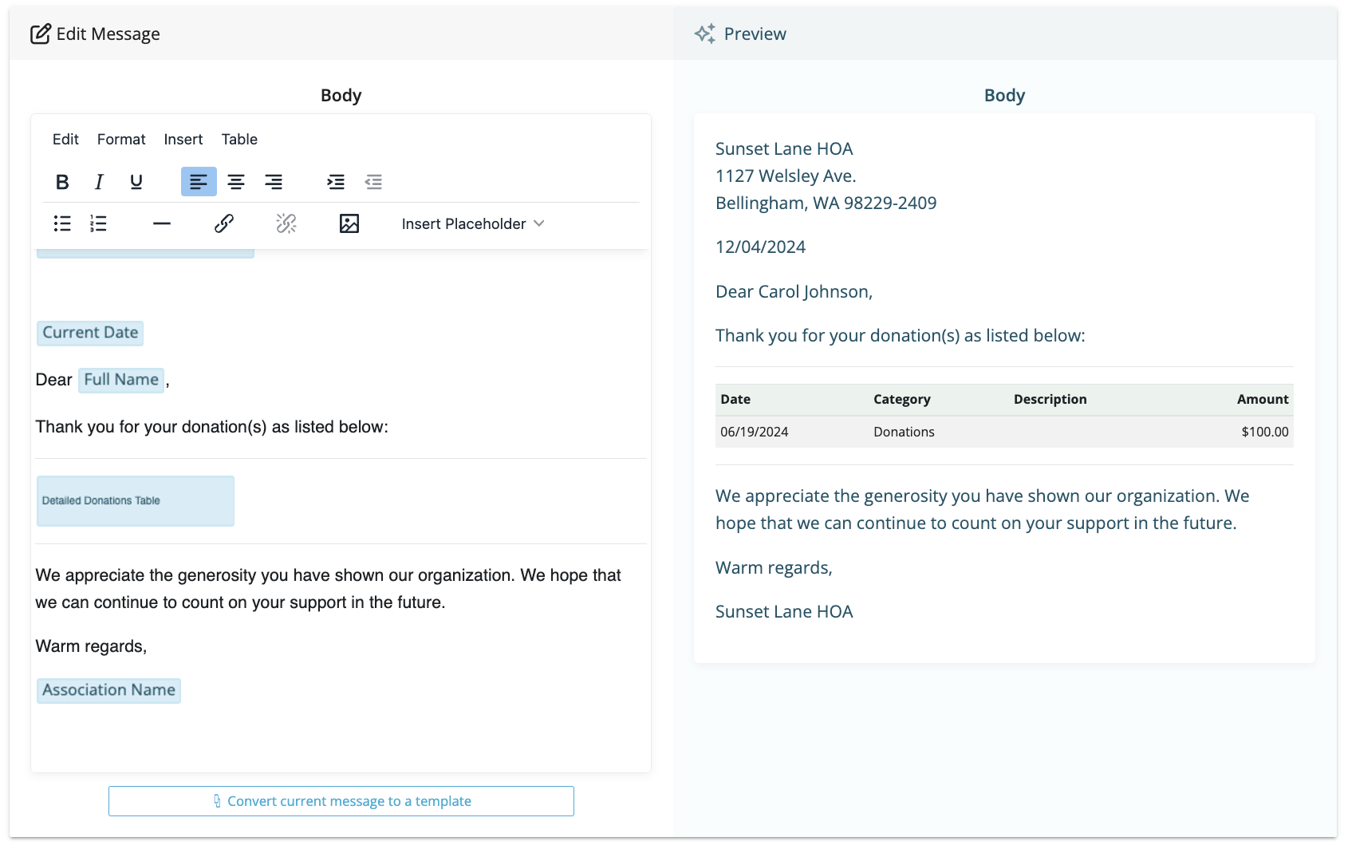Click the Edit Message pencil icon
The image size is (1348, 849).
click(x=41, y=34)
